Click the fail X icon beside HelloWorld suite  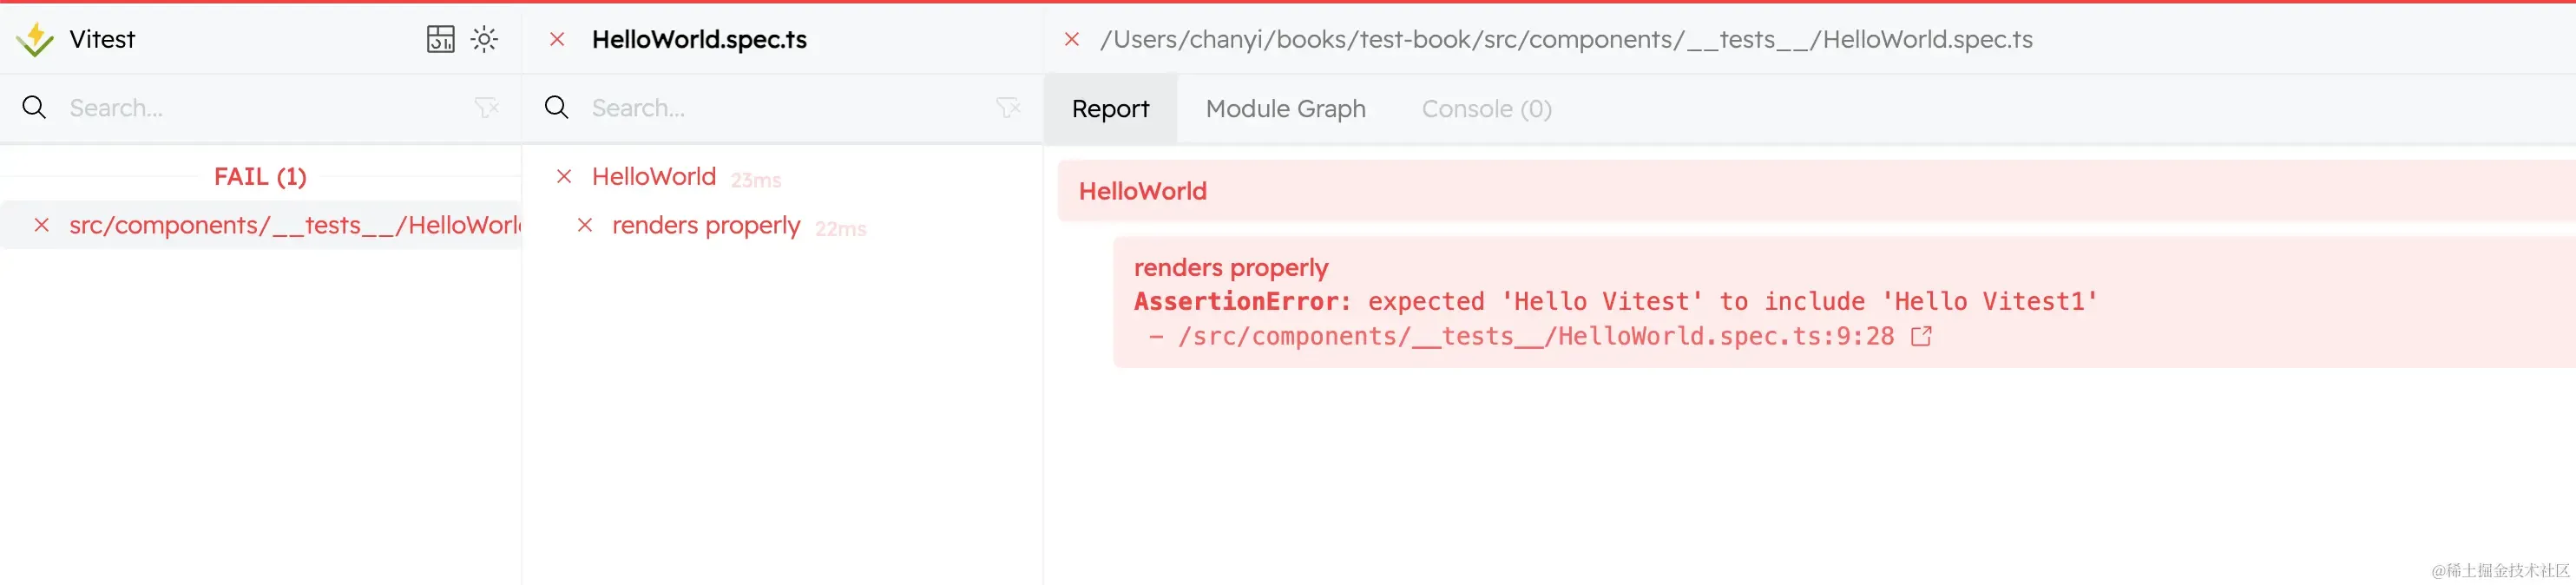(564, 177)
